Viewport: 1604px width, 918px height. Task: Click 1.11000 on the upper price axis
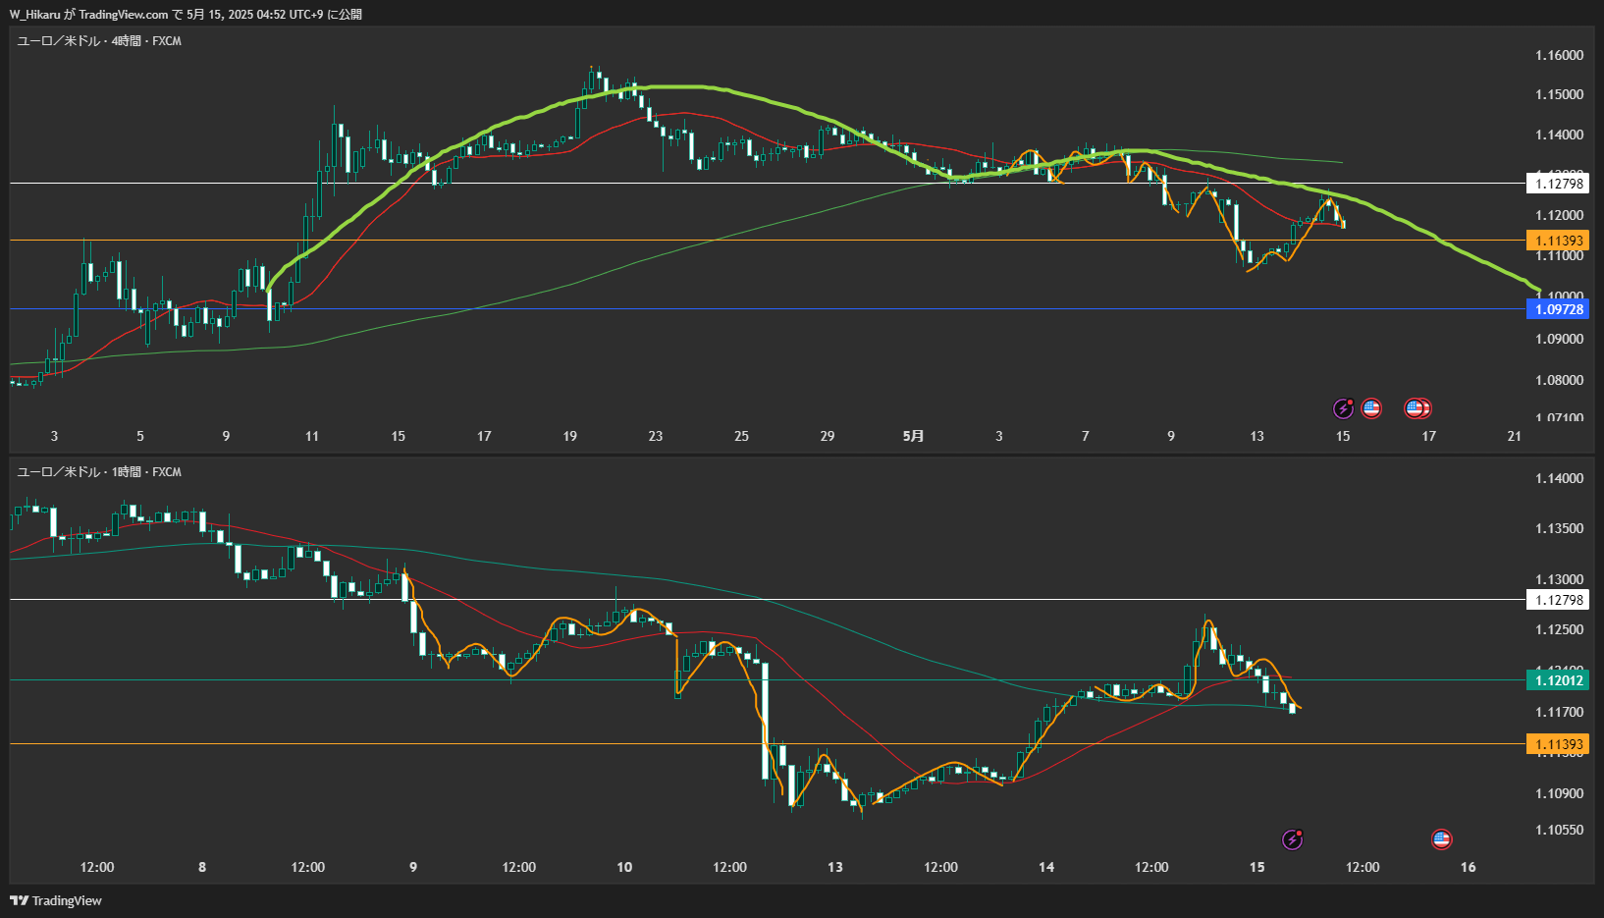1559,255
